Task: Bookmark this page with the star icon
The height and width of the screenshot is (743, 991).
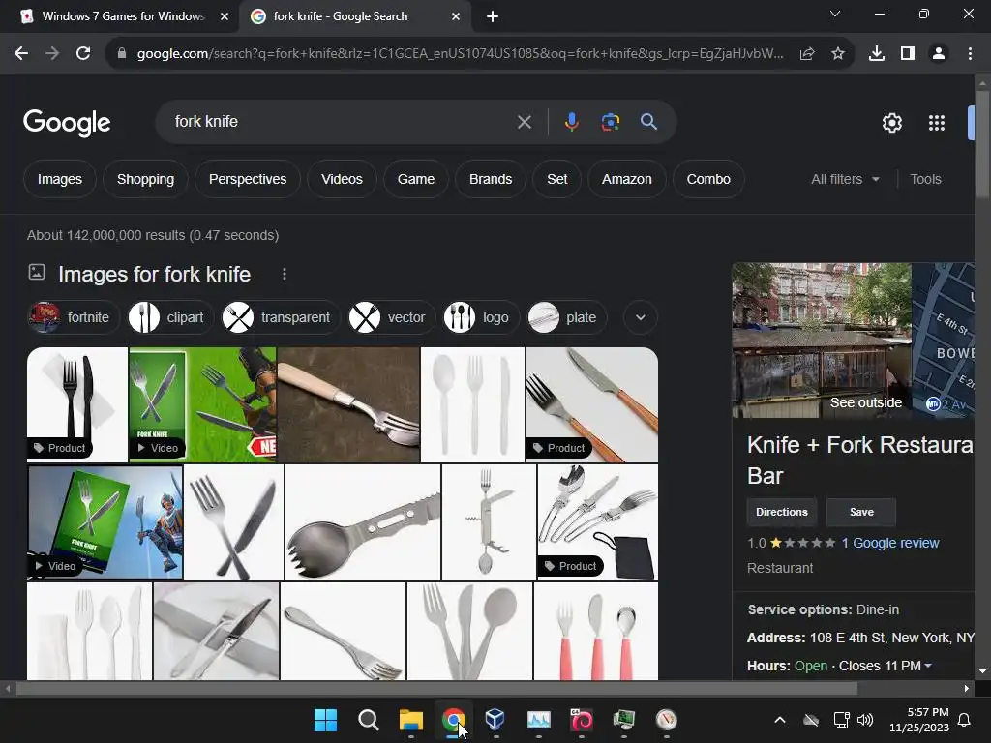Action: [838, 54]
